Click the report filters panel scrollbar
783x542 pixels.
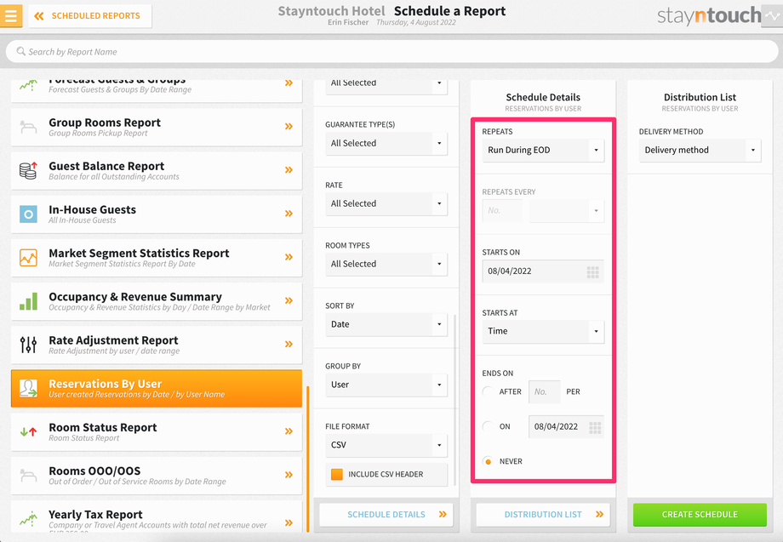(455, 400)
